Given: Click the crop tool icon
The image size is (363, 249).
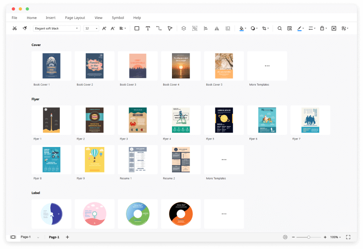Looking at the screenshot, I should pos(265,29).
